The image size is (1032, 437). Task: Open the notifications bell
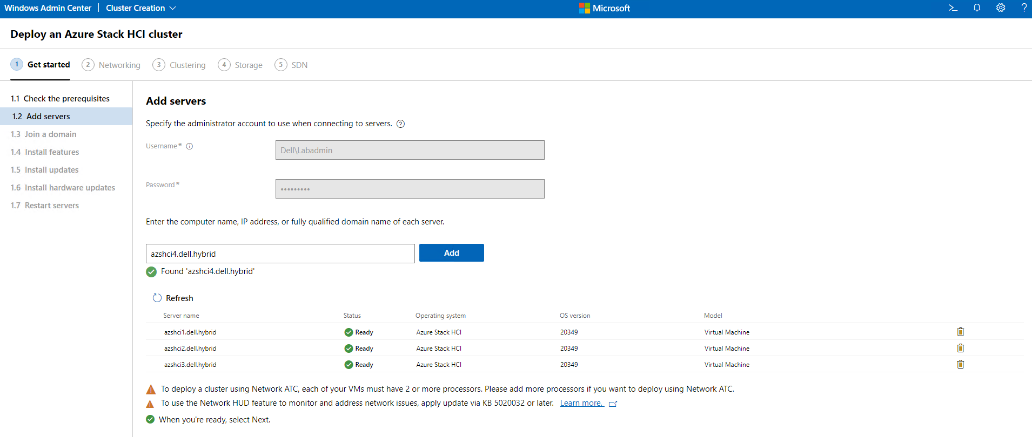coord(976,8)
